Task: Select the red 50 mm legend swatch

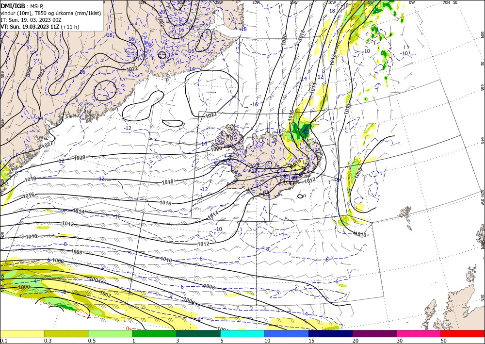Action: click(463, 333)
